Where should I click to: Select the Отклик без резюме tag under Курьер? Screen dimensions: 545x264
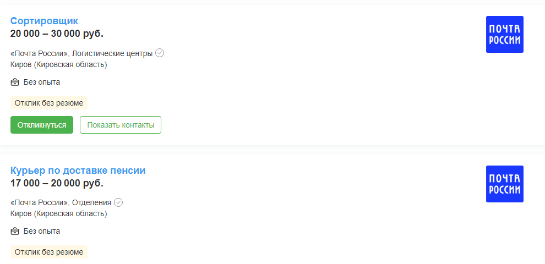(x=49, y=252)
